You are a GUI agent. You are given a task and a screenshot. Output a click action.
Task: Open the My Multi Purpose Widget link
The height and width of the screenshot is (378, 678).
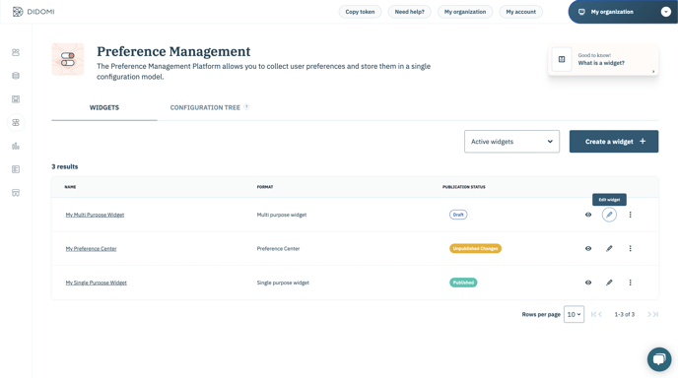(95, 215)
